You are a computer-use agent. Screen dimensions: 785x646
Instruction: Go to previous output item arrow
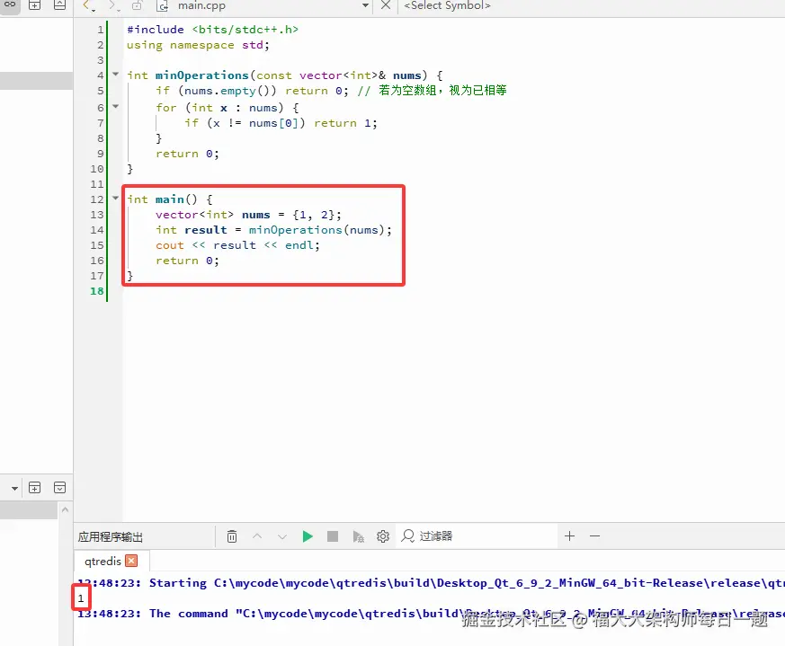pos(257,536)
